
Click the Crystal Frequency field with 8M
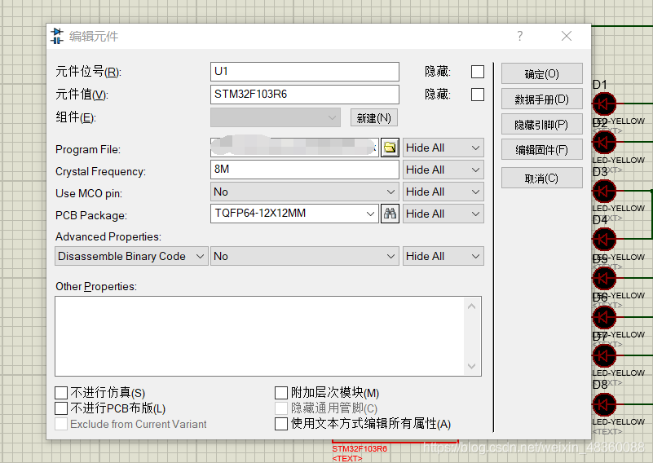[304, 170]
